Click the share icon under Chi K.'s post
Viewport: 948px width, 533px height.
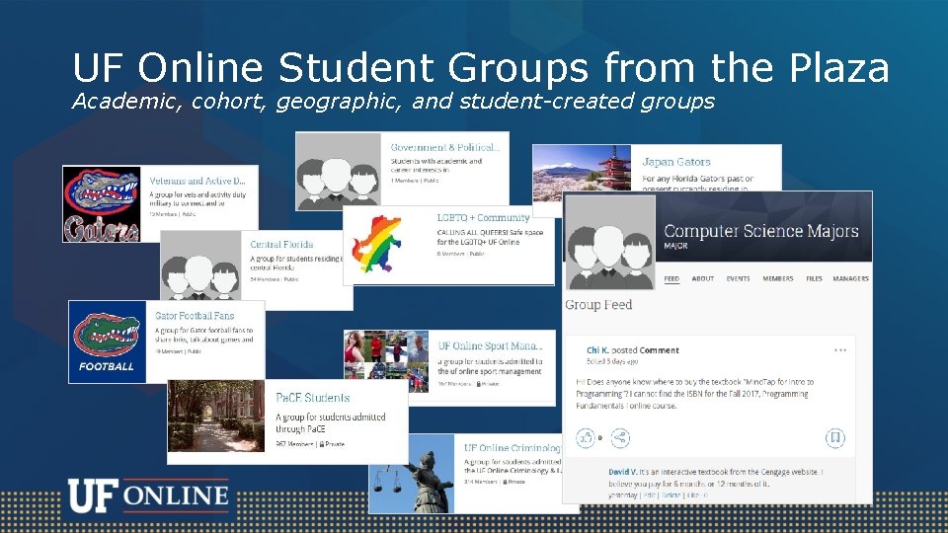pyautogui.click(x=620, y=437)
